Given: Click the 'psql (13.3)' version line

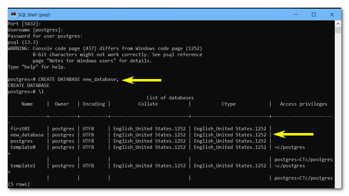Looking at the screenshot, I should [23, 42].
